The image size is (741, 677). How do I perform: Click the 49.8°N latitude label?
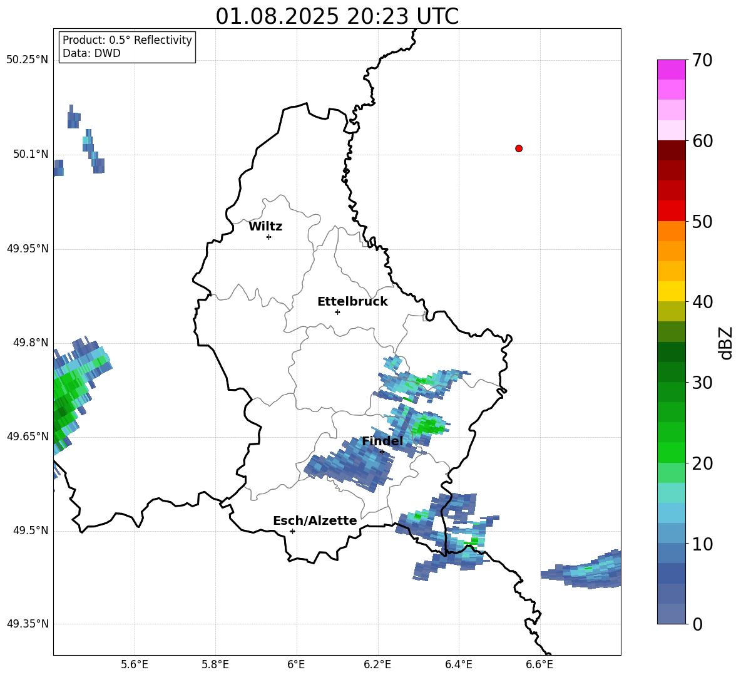pos(30,343)
